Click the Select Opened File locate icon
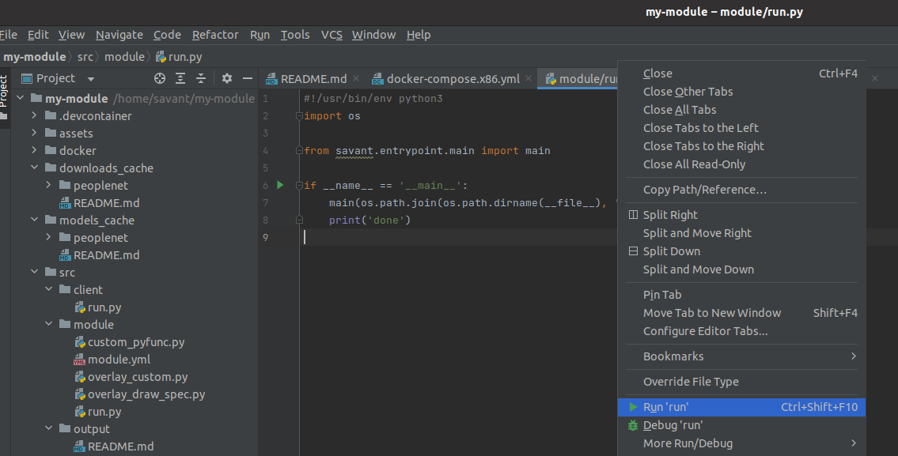The height and width of the screenshot is (456, 898). tap(160, 78)
